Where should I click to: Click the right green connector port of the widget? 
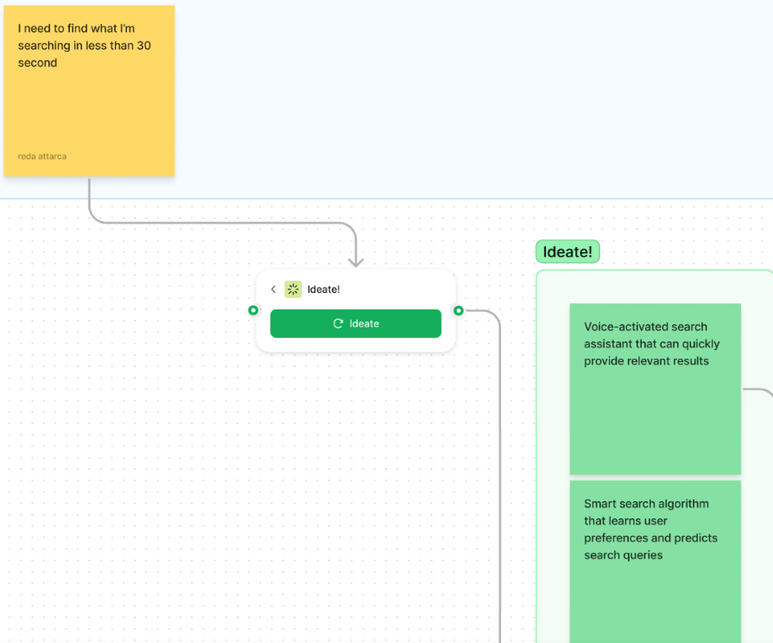point(459,310)
